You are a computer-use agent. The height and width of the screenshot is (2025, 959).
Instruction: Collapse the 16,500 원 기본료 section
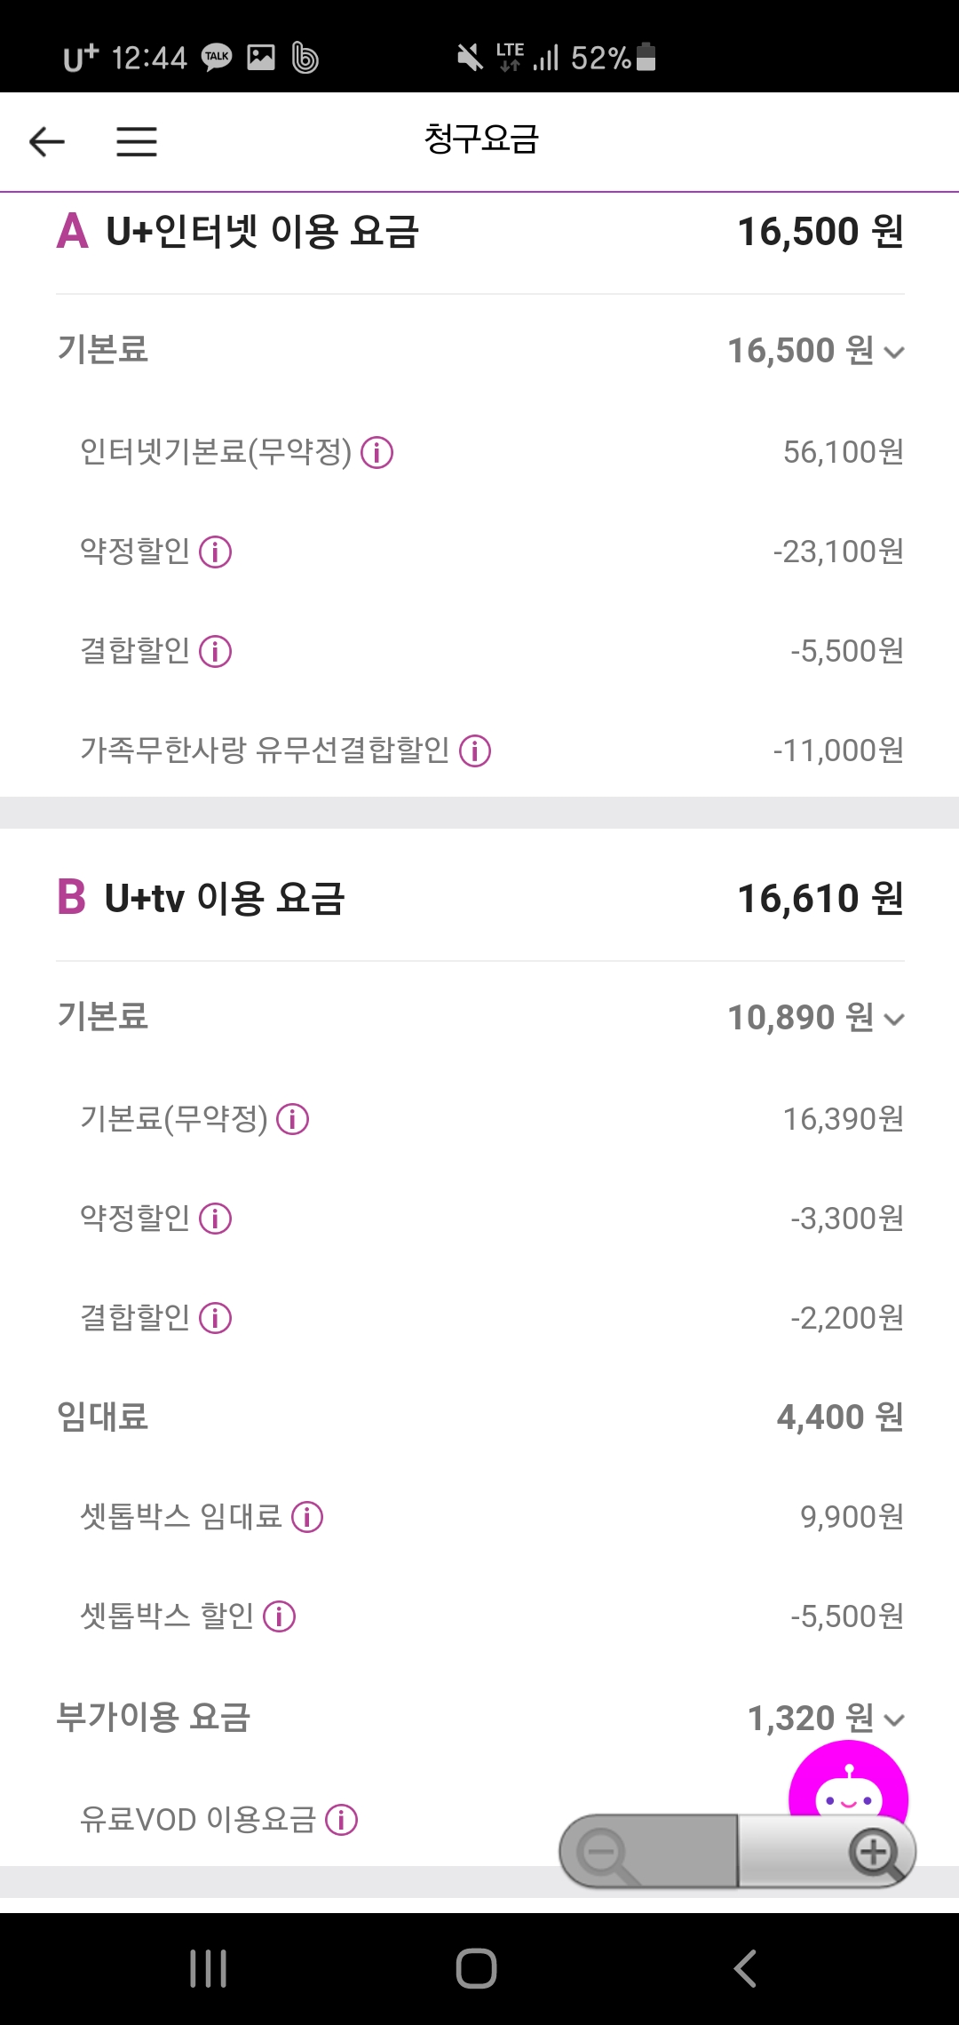[x=894, y=353]
